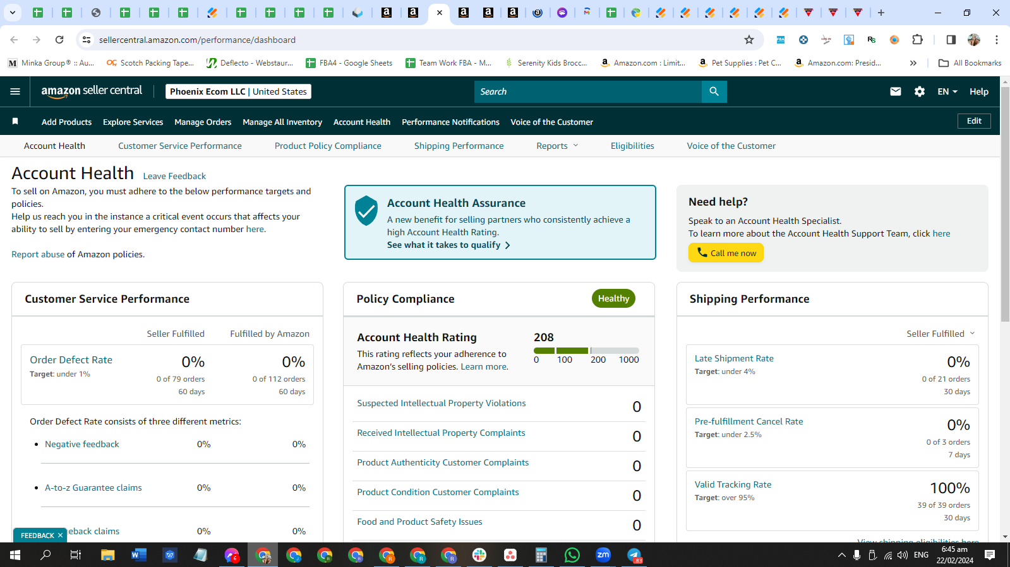This screenshot has width=1010, height=567.
Task: Switch to the Product Policy Compliance tab
Action: click(x=328, y=146)
